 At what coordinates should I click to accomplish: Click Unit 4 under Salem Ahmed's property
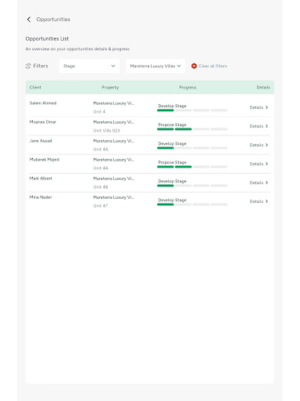[x=99, y=111]
